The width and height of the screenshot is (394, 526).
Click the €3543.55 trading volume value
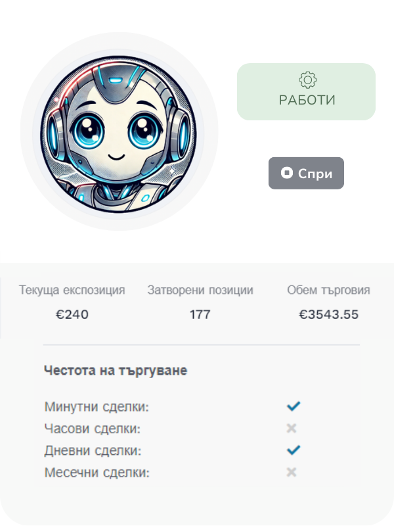(329, 314)
